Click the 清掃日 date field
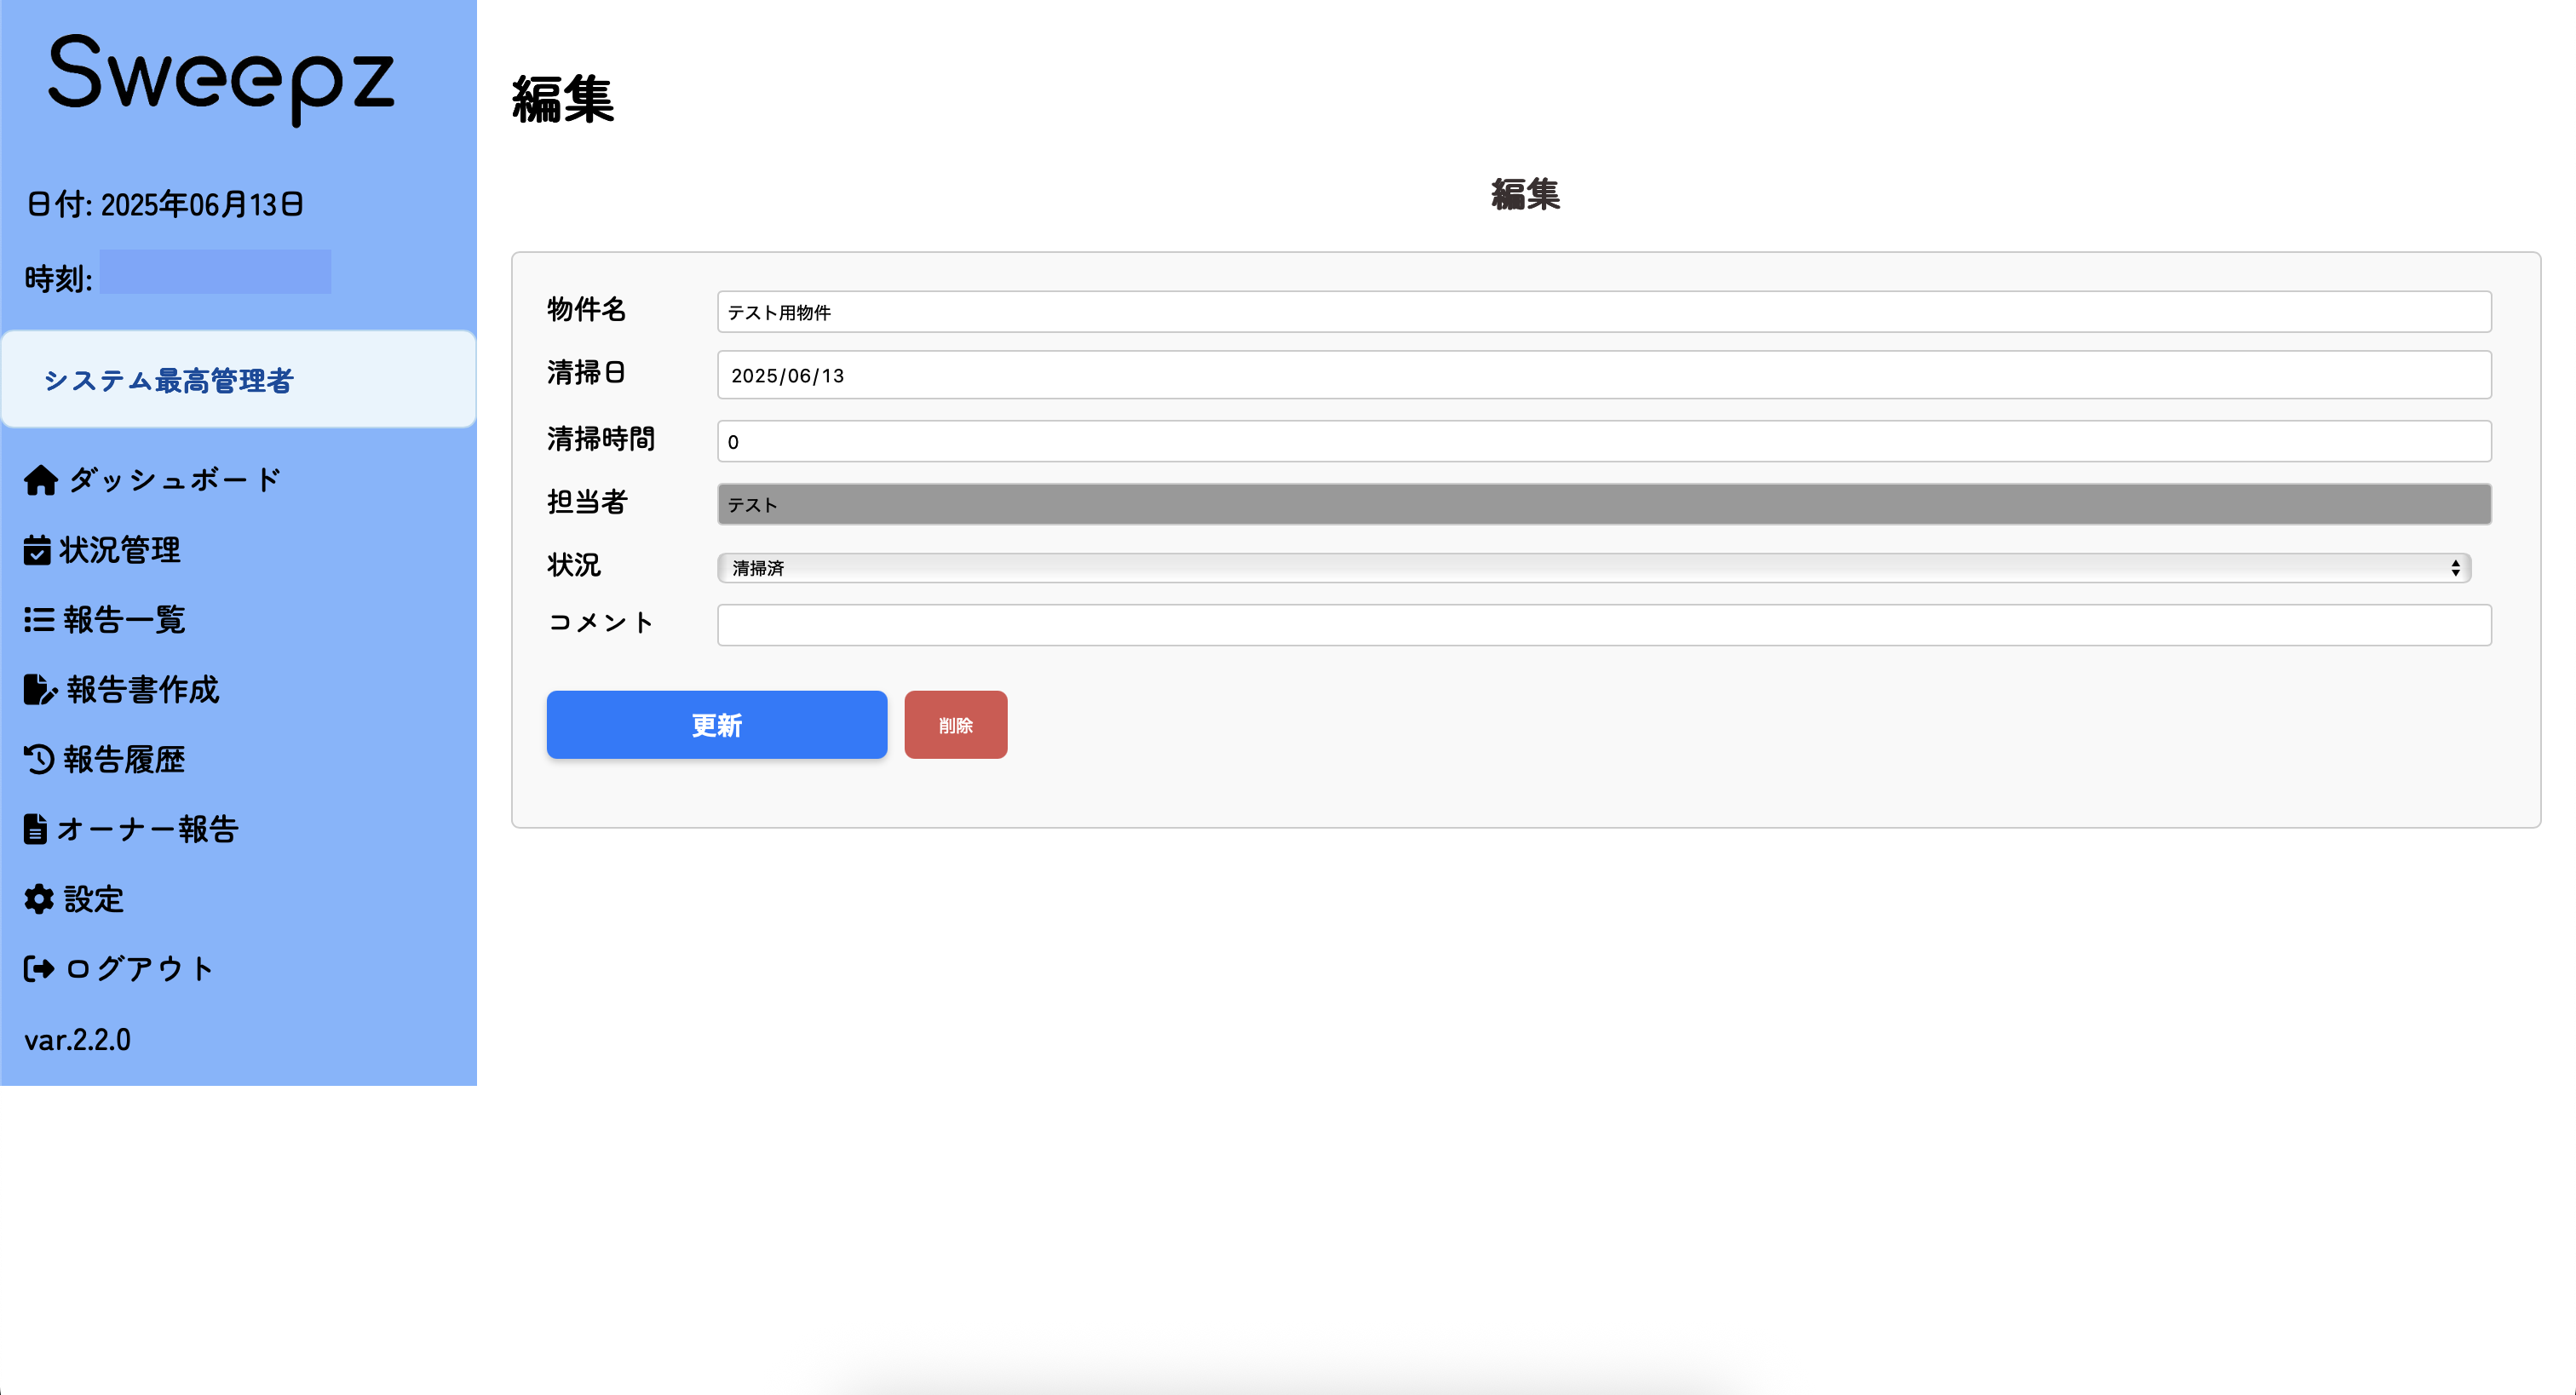Image resolution: width=2576 pixels, height=1395 pixels. point(1603,375)
